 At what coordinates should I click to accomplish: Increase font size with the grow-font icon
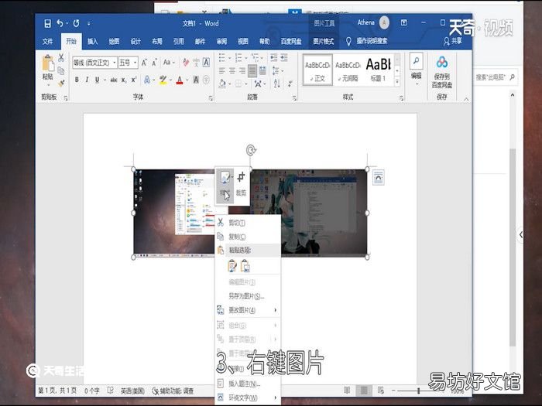pos(144,62)
